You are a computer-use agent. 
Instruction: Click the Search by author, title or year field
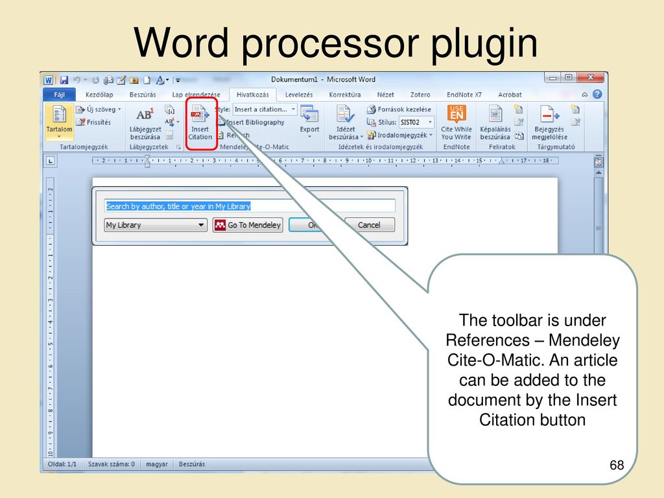250,206
